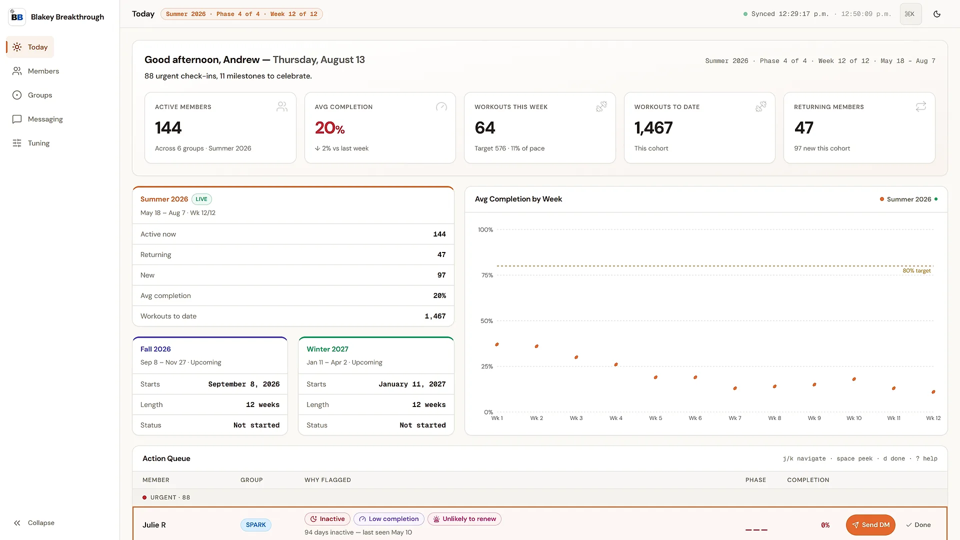
Task: Mark Julie R as Done
Action: click(x=918, y=525)
